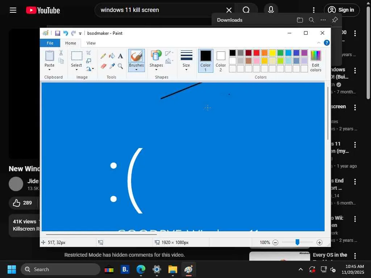Click the YouTube Sign in button

tap(341, 10)
